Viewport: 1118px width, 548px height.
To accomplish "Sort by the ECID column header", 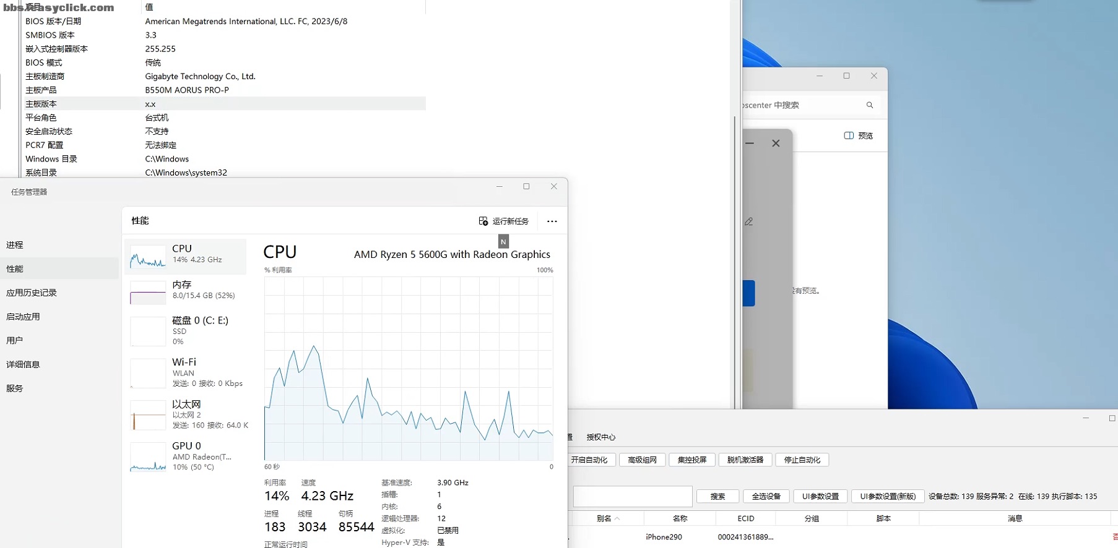I will point(746,519).
